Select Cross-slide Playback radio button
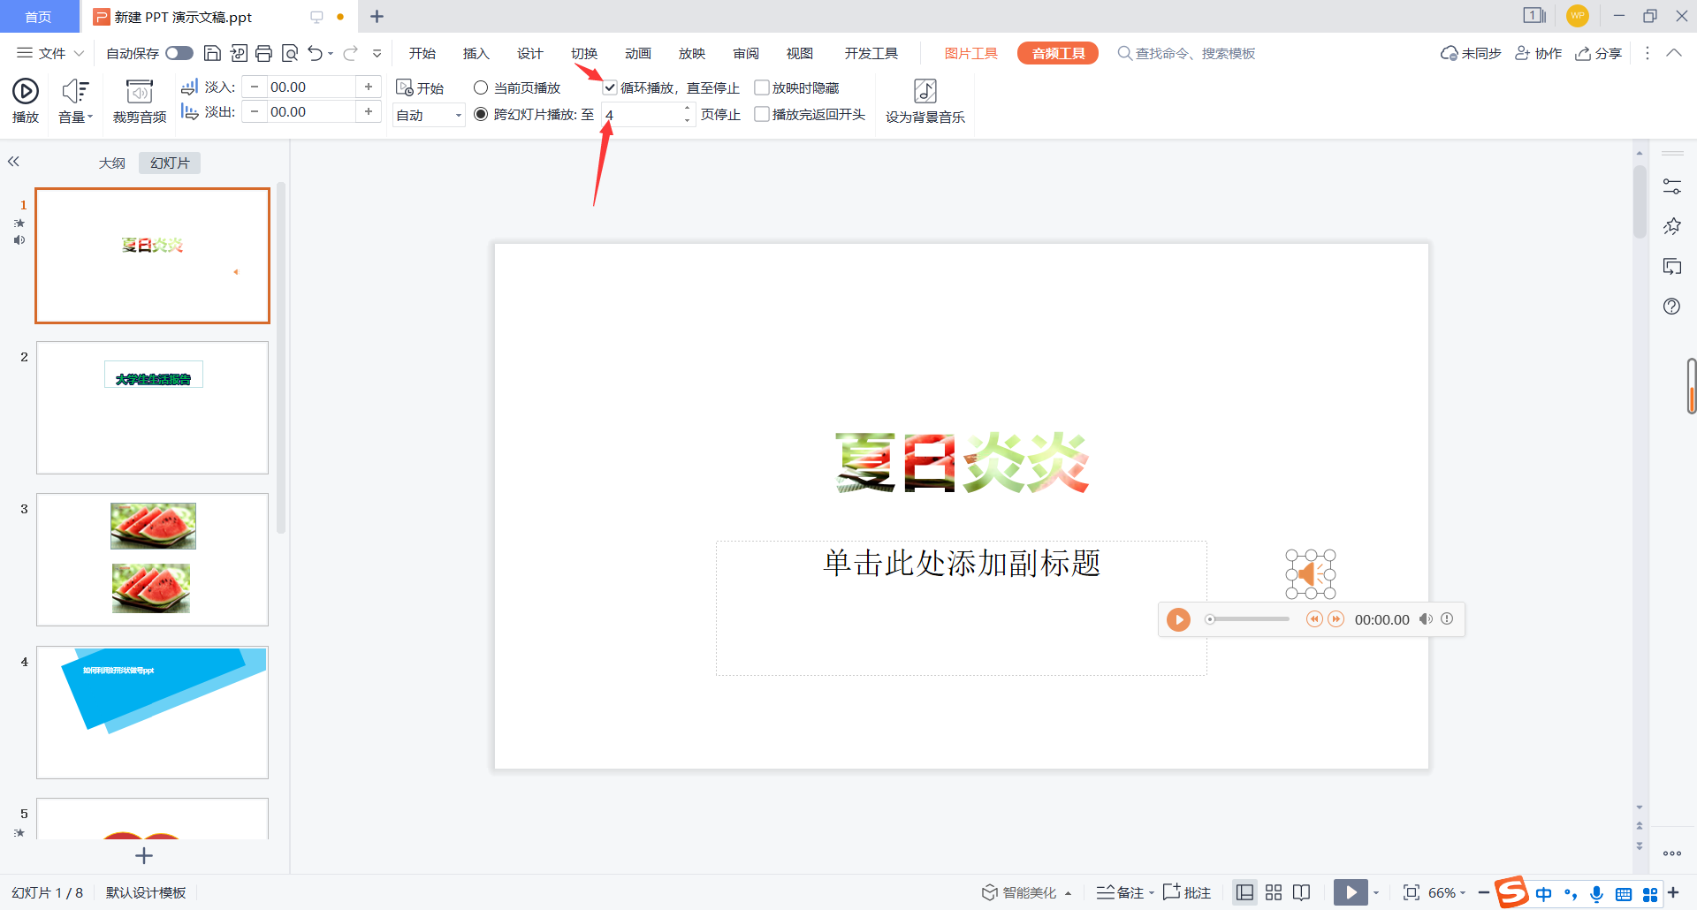The width and height of the screenshot is (1697, 910). (481, 114)
